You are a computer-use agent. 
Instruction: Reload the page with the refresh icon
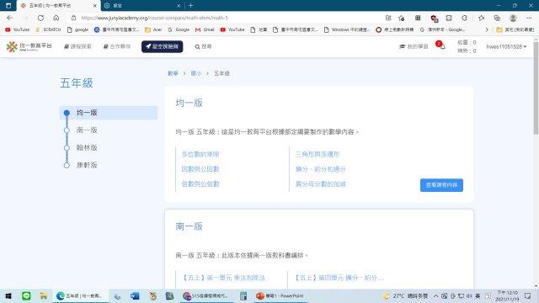[40, 18]
